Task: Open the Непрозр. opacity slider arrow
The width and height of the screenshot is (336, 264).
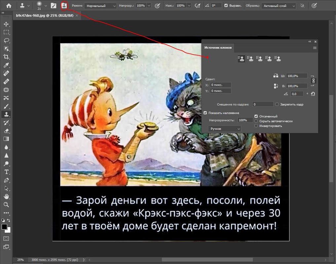Action: [x=149, y=6]
